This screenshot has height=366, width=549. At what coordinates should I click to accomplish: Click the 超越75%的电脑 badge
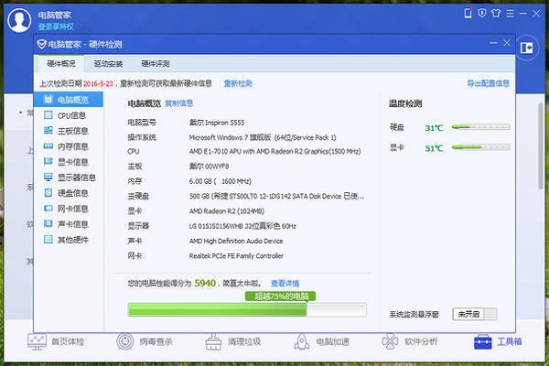(281, 296)
